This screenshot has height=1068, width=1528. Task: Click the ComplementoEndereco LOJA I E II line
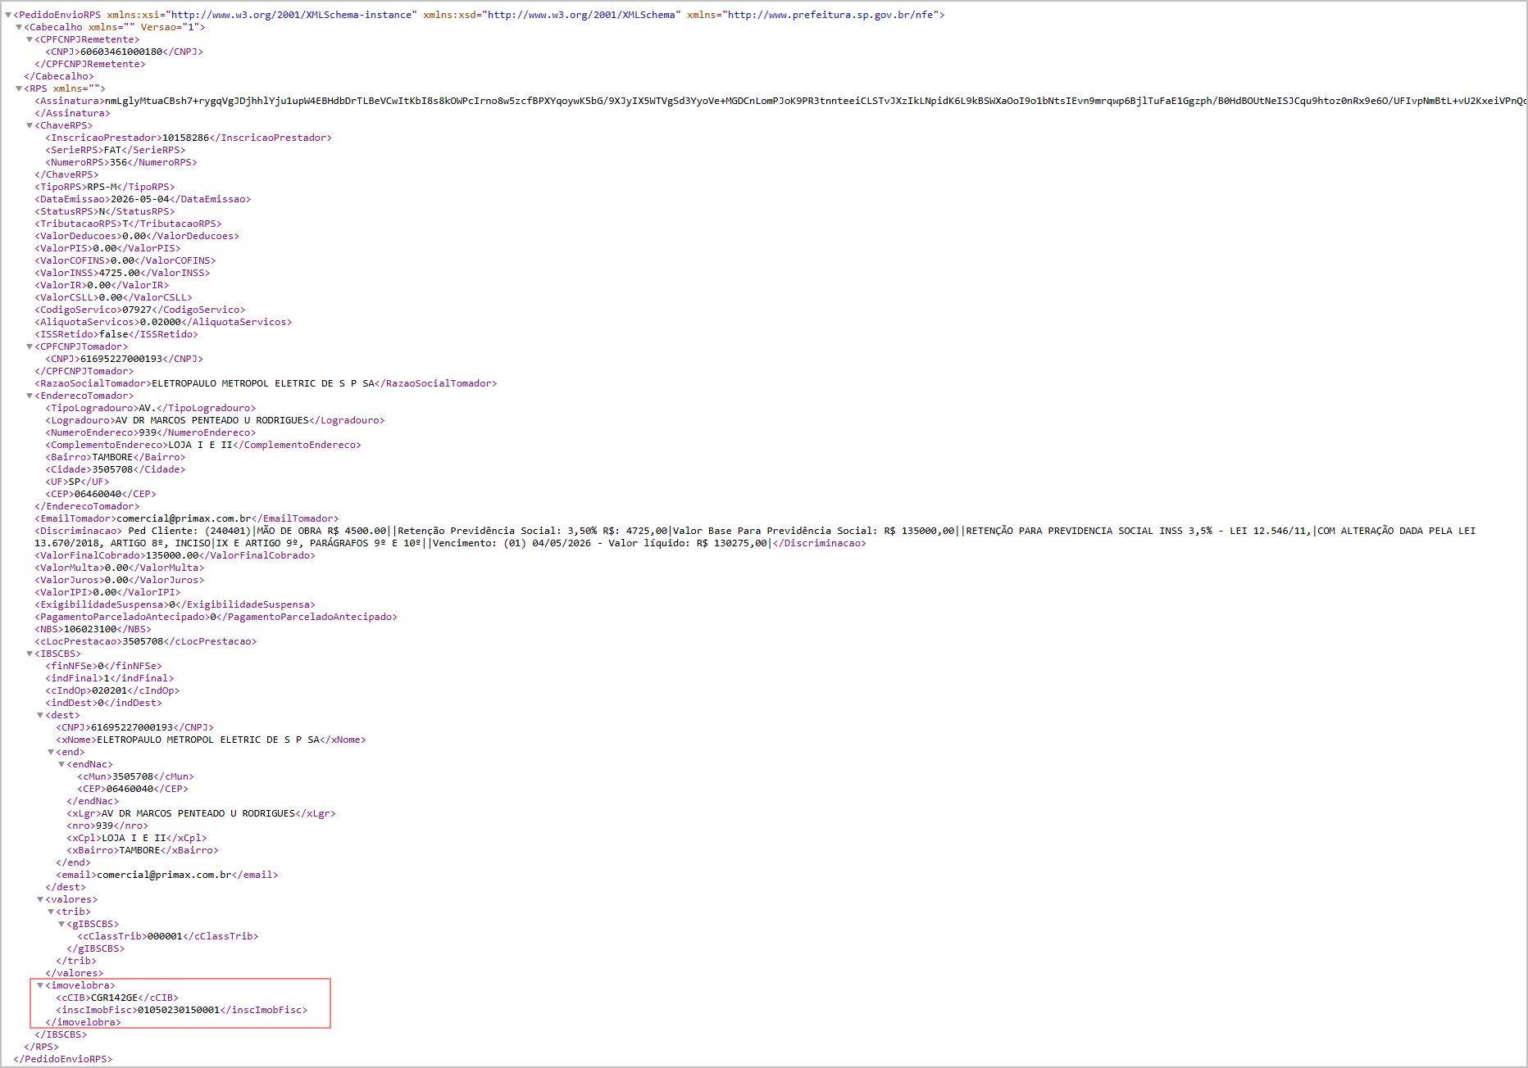[x=203, y=445]
